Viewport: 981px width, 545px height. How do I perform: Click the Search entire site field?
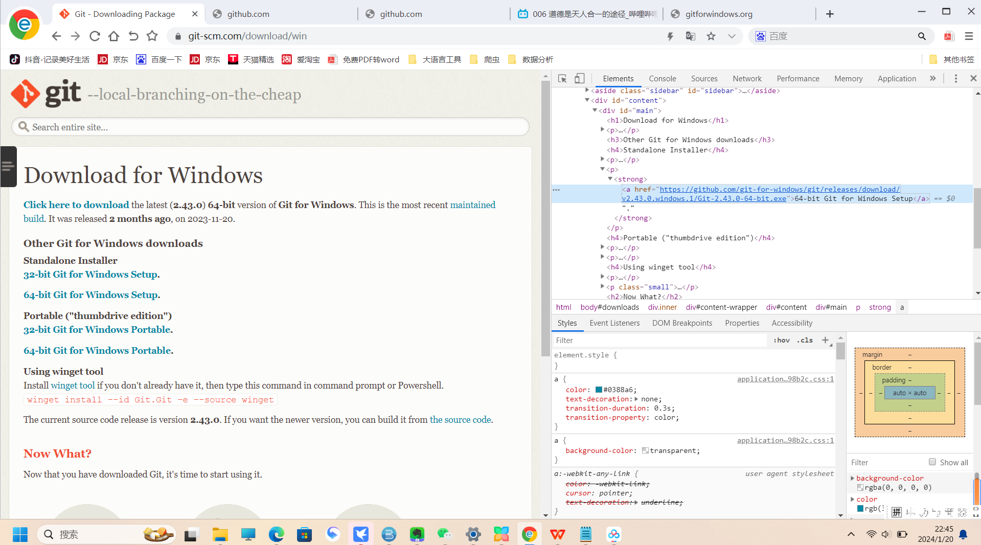[271, 127]
